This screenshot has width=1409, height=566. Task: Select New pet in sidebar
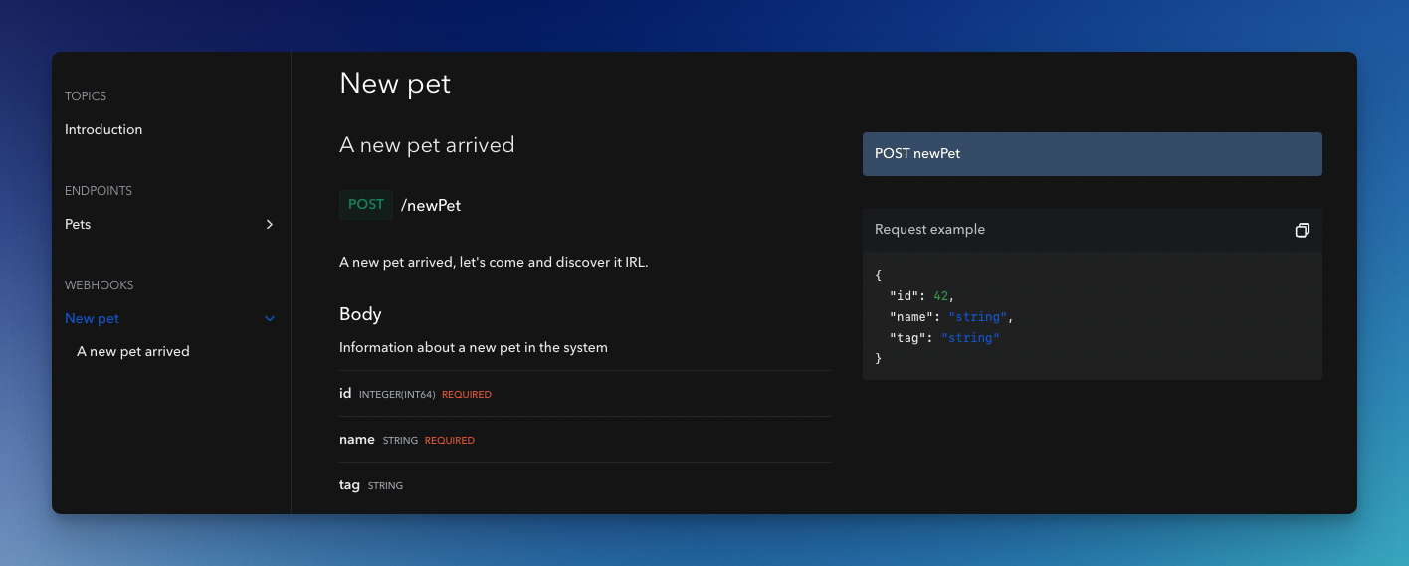pos(92,319)
